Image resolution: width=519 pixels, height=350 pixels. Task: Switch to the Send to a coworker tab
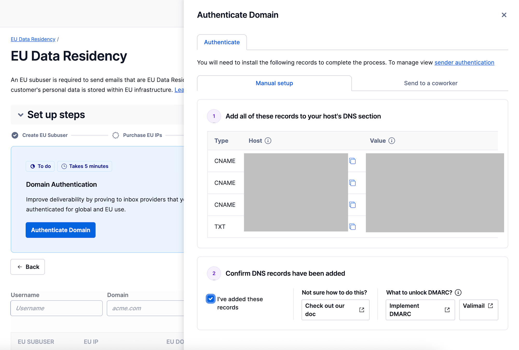click(x=430, y=83)
